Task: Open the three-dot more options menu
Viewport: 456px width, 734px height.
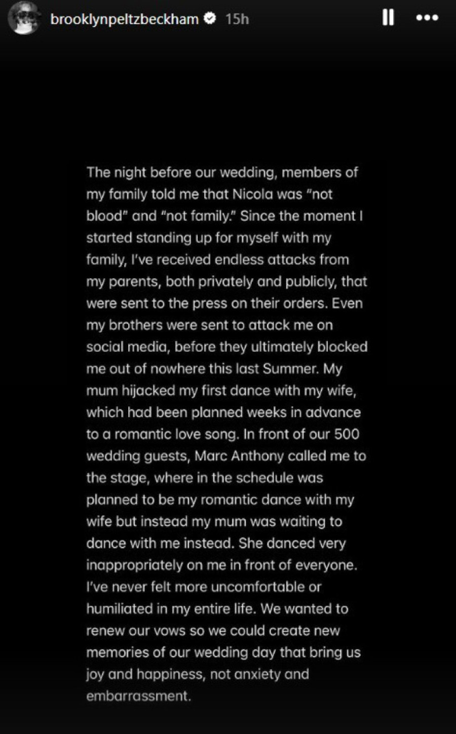Action: pyautogui.click(x=427, y=19)
